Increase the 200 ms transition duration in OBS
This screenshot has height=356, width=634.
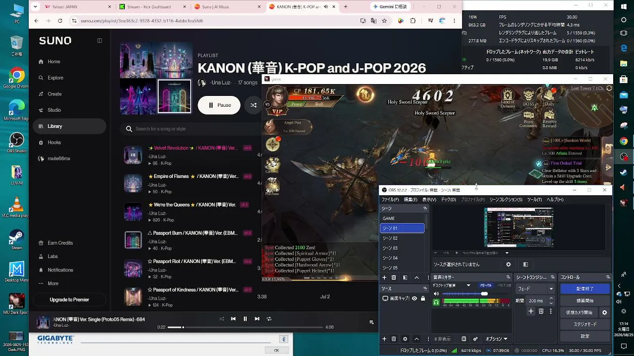click(x=551, y=299)
